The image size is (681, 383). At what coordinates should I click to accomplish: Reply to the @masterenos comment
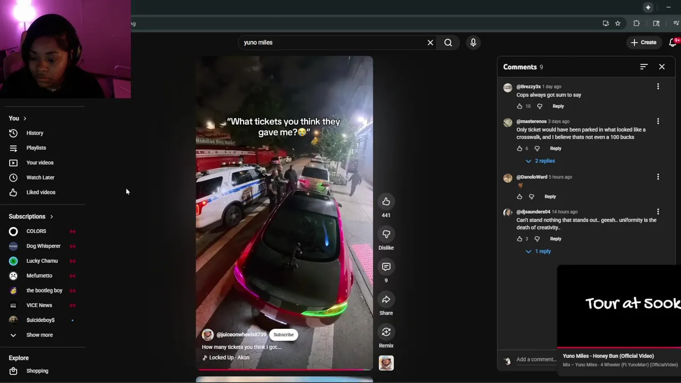click(x=555, y=148)
